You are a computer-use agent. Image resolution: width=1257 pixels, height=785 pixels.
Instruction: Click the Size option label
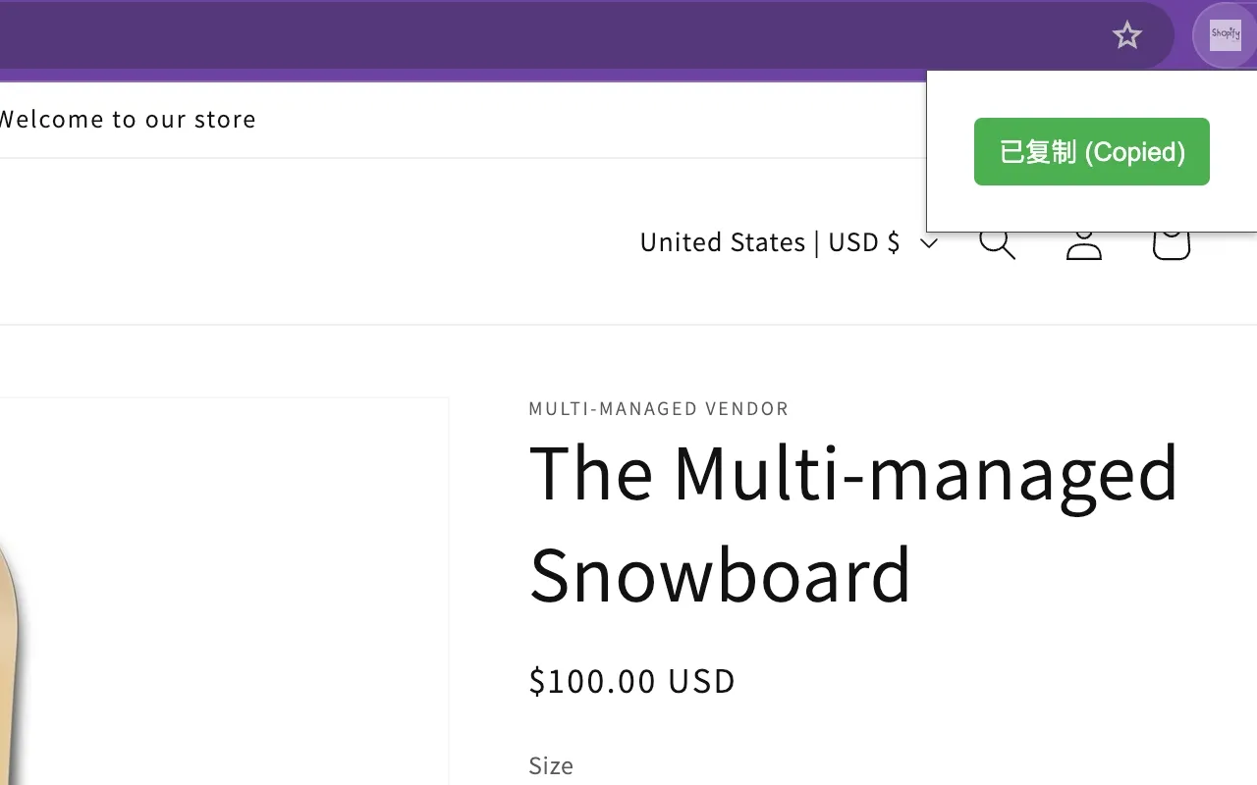(x=550, y=765)
